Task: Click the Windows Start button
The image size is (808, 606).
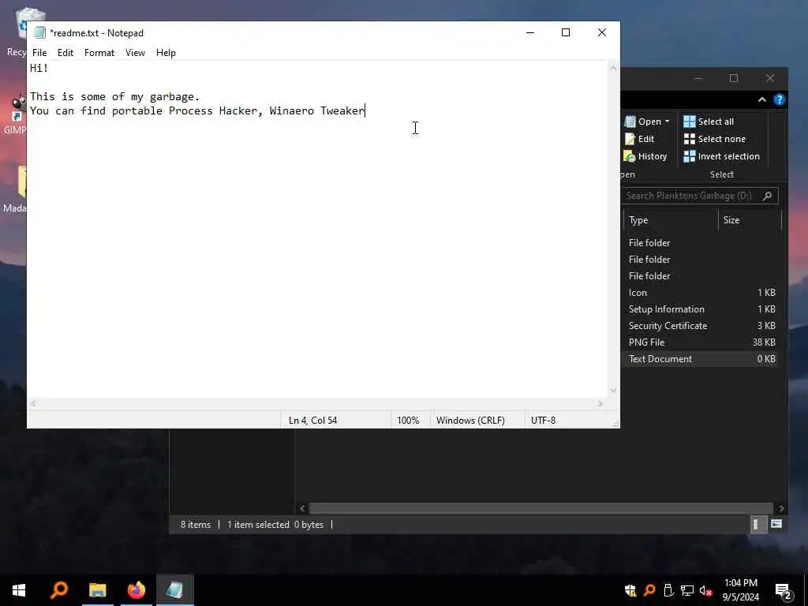Action: 19,590
